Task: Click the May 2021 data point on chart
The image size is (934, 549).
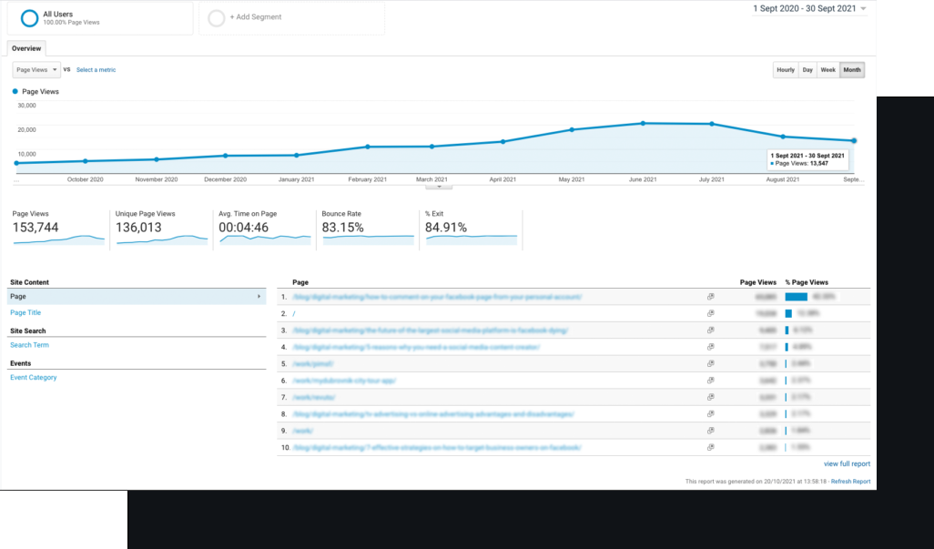Action: [x=572, y=129]
